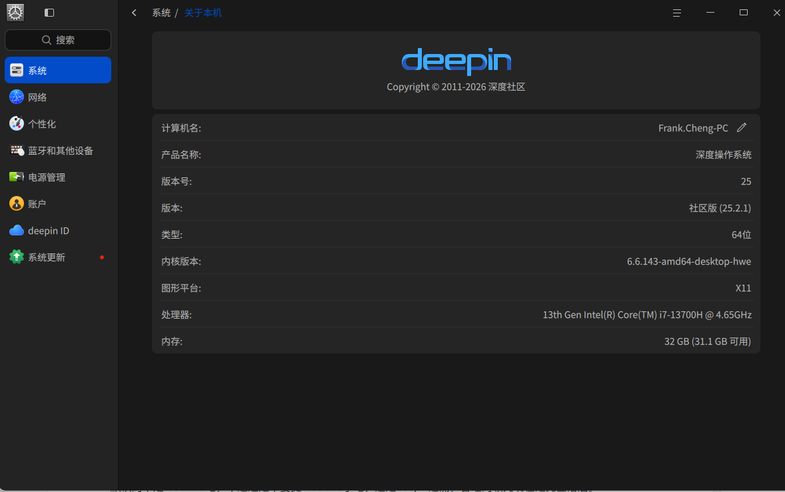Open the 网络 category
Screen dimensions: 785x492
(58, 97)
